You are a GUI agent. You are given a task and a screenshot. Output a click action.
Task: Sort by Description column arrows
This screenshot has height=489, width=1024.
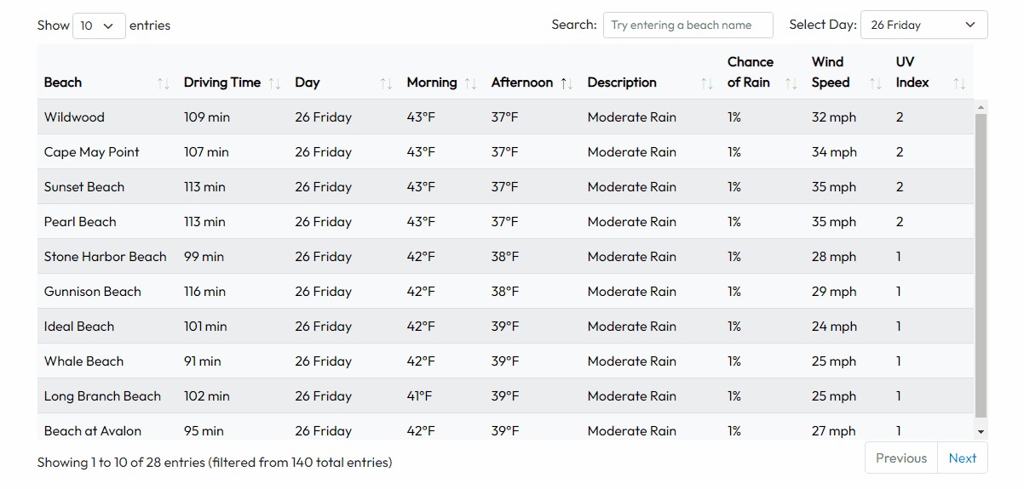tap(706, 83)
